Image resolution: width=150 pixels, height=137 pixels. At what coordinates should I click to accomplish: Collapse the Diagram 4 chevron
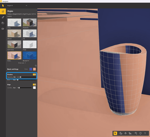26,6
